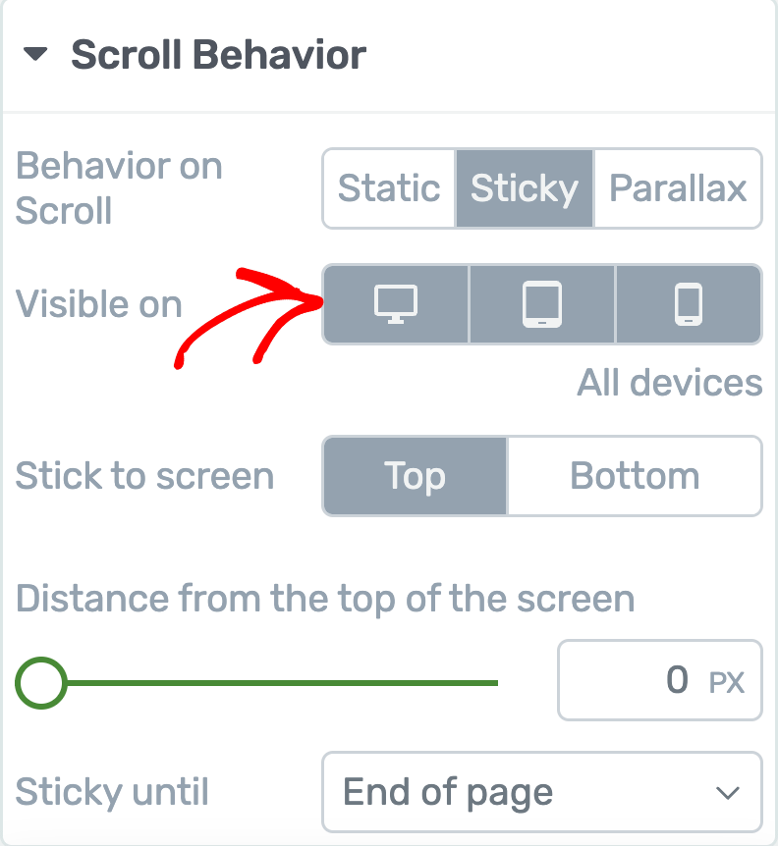Stick element to Top of screen
The height and width of the screenshot is (846, 778).
(x=415, y=477)
